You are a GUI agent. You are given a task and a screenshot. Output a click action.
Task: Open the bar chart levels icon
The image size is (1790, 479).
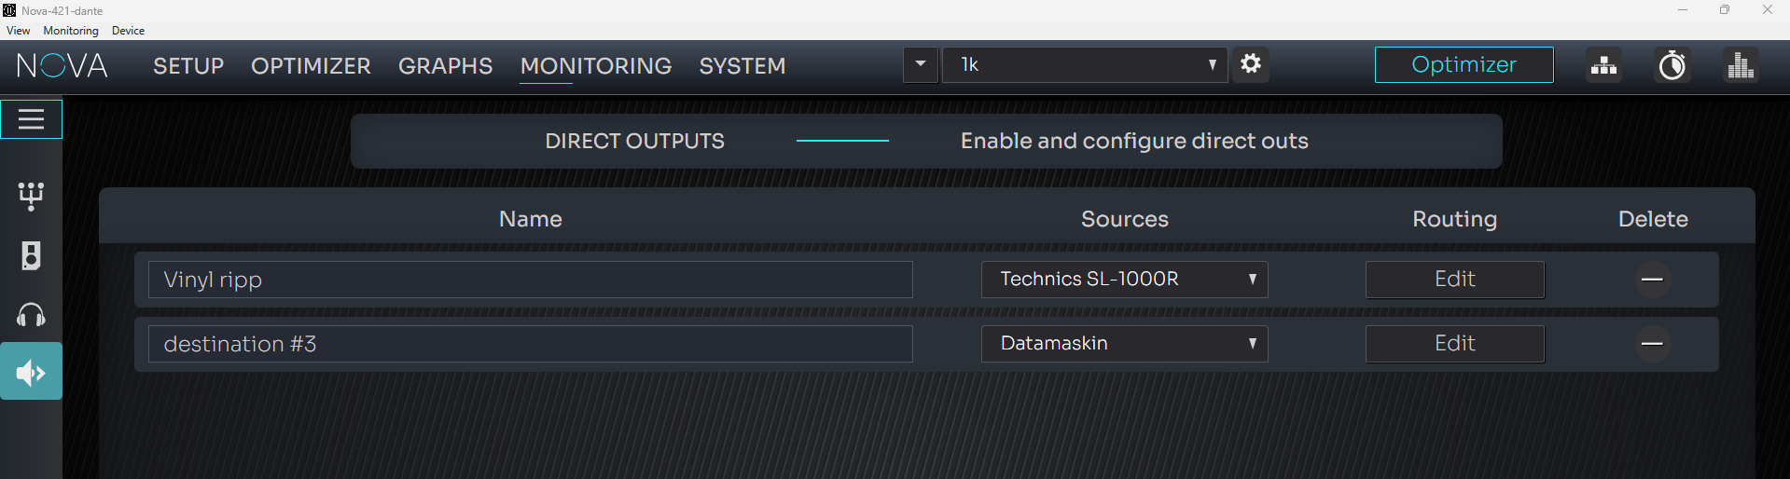pyautogui.click(x=1740, y=65)
